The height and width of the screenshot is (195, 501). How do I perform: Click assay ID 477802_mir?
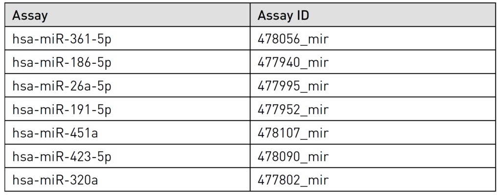click(293, 180)
